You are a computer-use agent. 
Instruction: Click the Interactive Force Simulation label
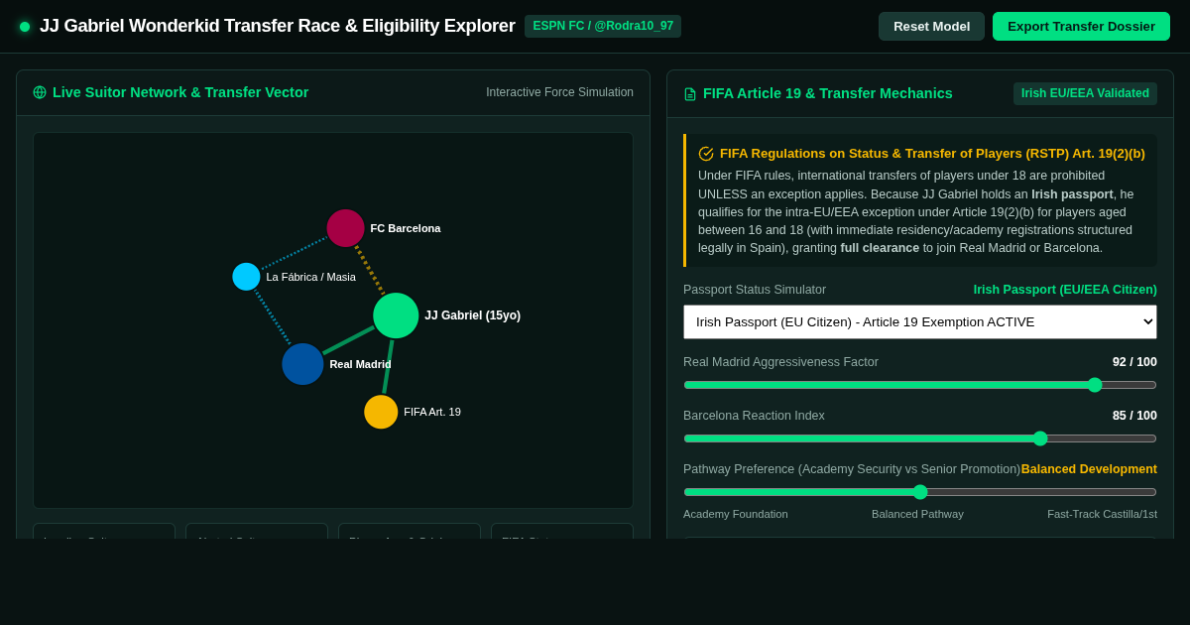point(559,92)
